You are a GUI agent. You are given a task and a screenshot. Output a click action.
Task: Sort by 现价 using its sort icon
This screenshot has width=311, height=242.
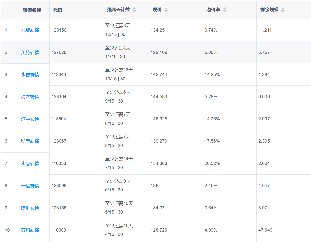(166, 10)
